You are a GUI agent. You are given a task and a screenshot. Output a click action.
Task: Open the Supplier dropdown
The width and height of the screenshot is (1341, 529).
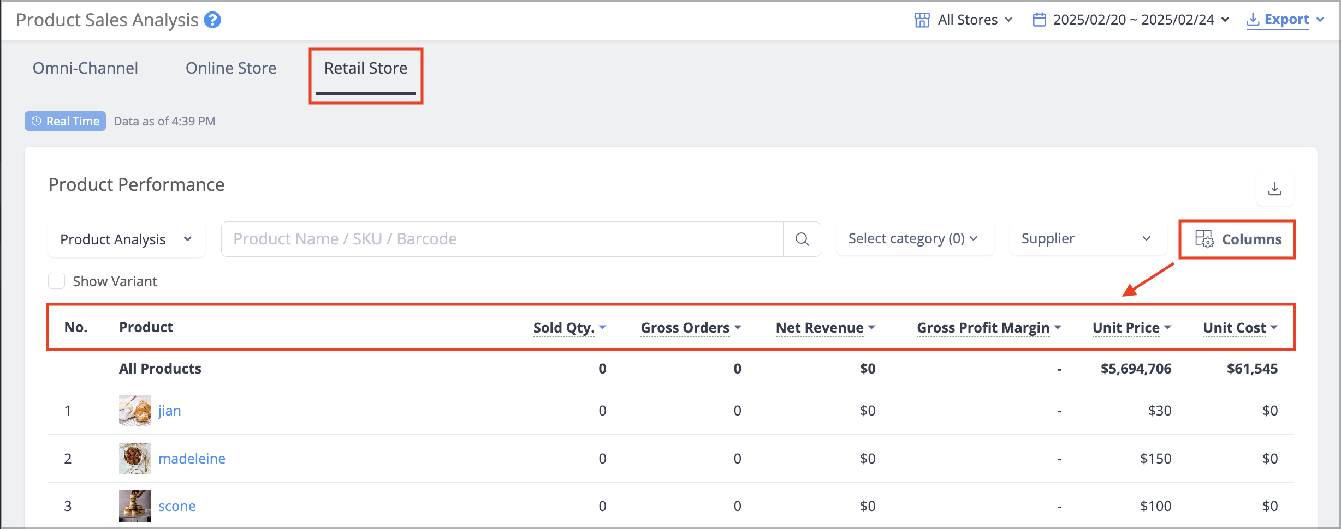coord(1088,239)
